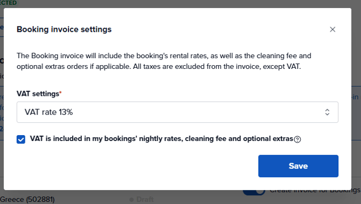Uncheck the VAT is included checkbox
The height and width of the screenshot is (204, 361).
point(21,139)
